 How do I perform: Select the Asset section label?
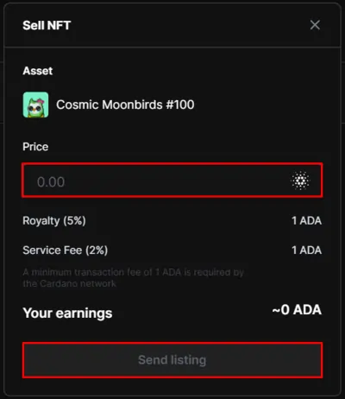point(38,71)
